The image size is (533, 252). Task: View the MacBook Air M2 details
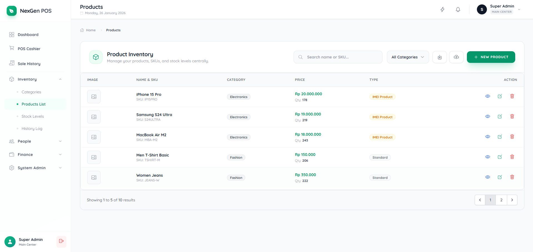coord(487,137)
